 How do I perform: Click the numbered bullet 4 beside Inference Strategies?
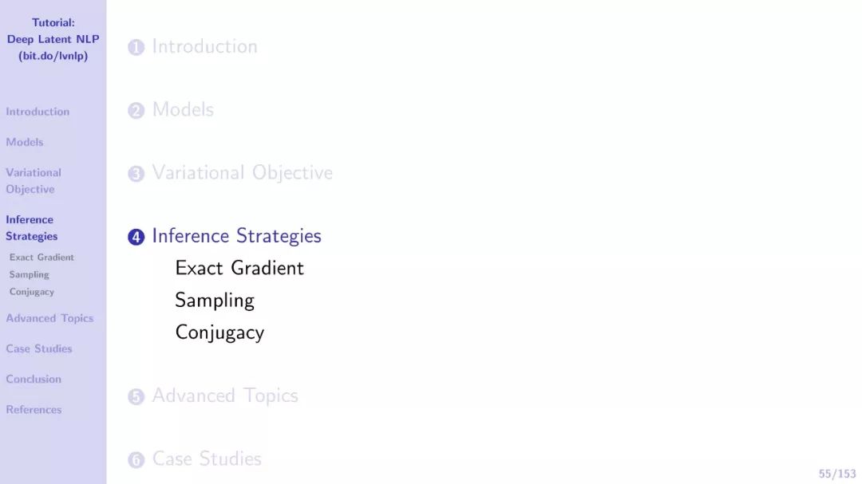click(x=136, y=237)
